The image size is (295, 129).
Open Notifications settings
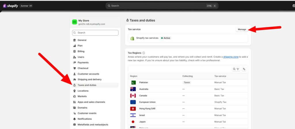point(95,119)
